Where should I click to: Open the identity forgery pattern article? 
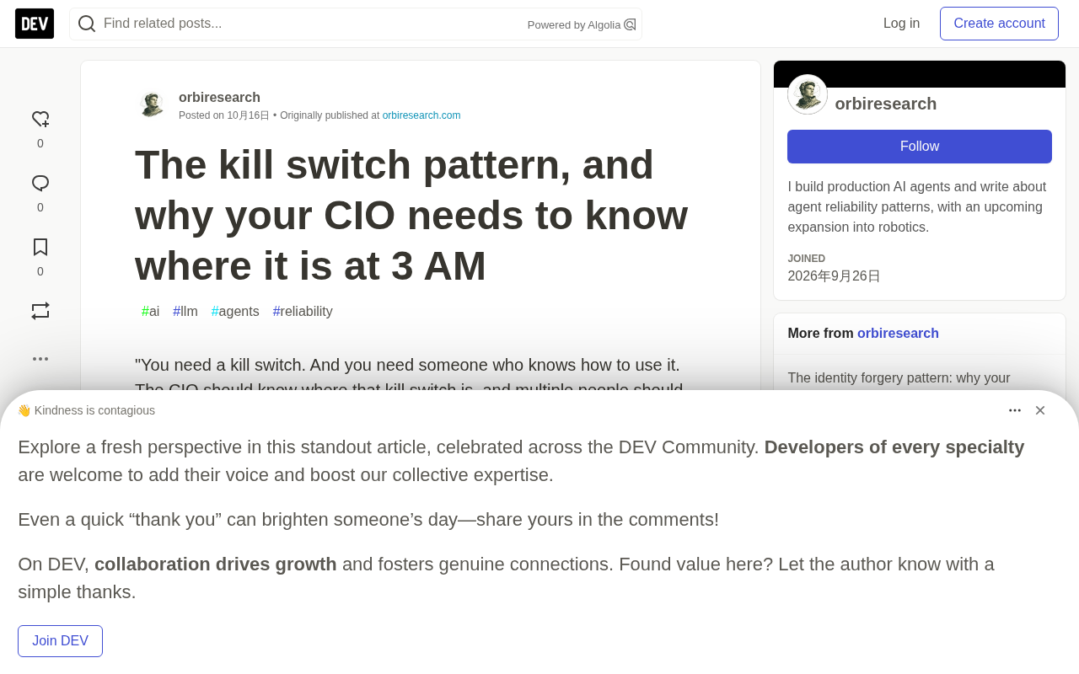click(899, 378)
